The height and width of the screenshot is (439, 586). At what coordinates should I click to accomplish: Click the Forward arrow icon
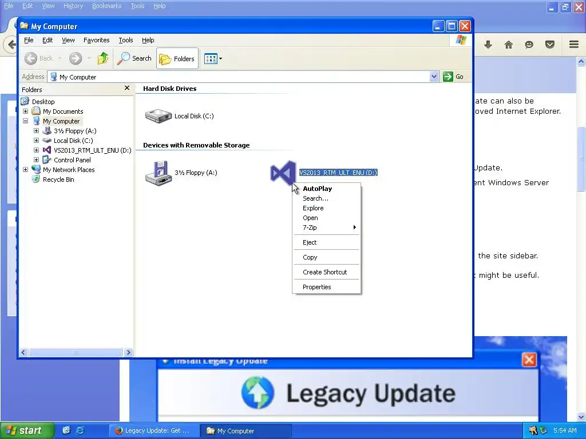76,58
